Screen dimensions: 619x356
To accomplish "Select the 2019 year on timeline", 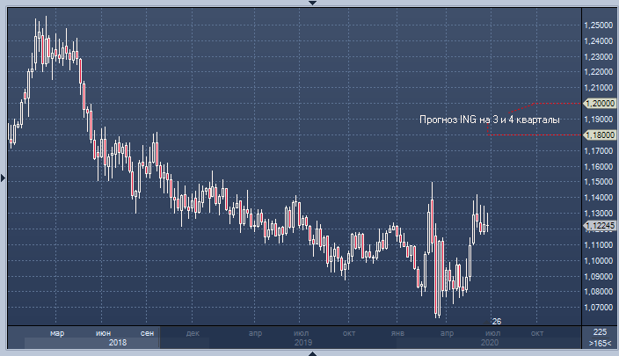I will [x=303, y=342].
